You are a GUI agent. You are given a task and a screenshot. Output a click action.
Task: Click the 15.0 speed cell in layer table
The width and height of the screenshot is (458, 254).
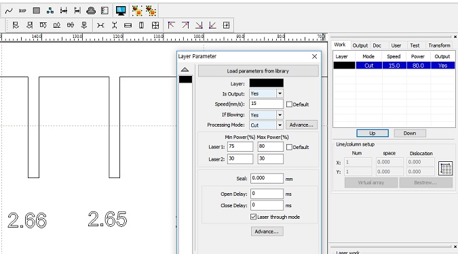394,66
